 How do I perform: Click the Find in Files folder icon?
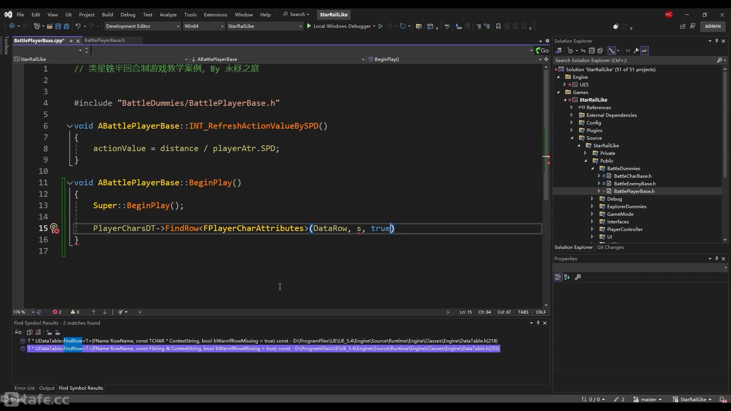(x=419, y=26)
